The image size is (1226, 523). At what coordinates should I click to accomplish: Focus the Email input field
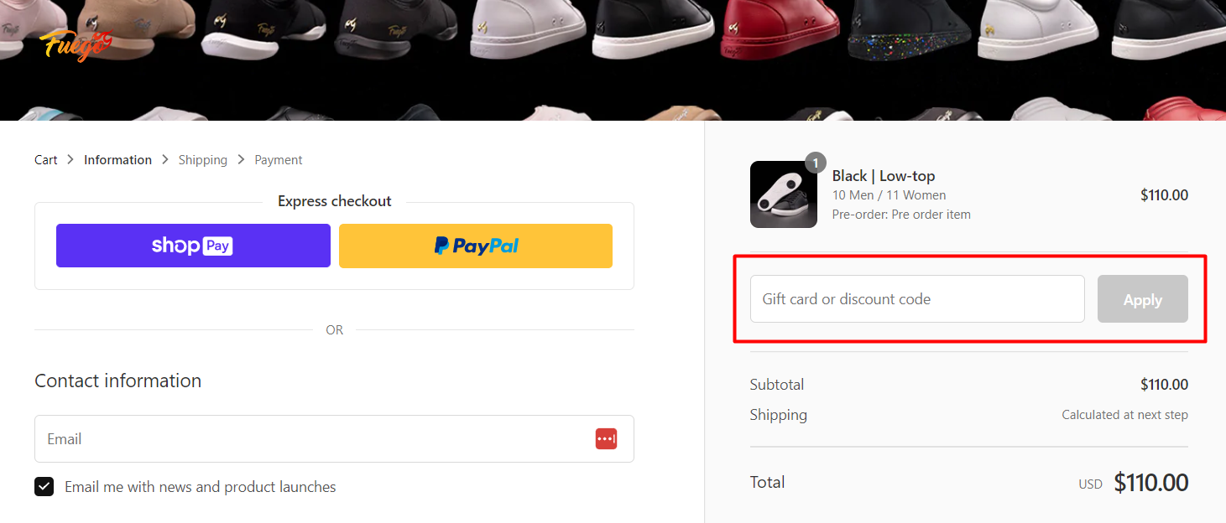(310, 439)
